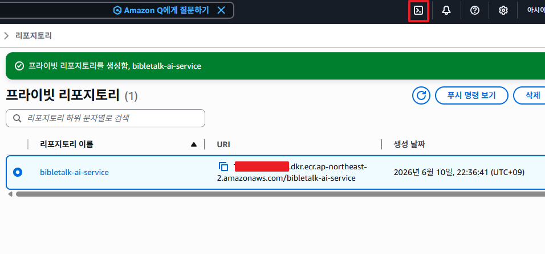
Task: Click the search magnifier icon
Action: [x=17, y=118]
